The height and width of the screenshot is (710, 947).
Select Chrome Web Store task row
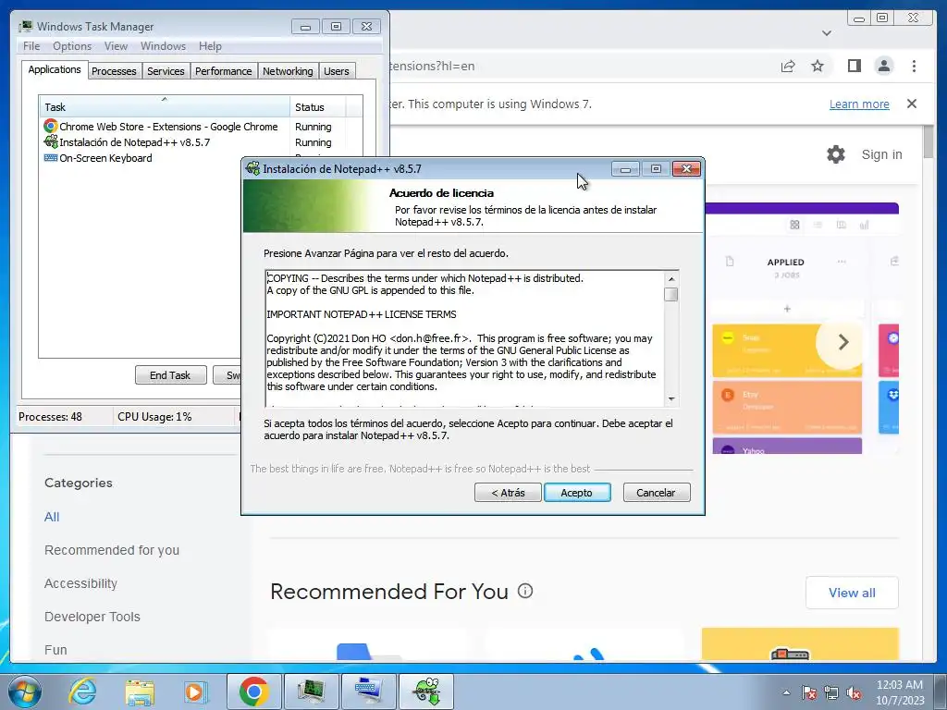point(201,127)
